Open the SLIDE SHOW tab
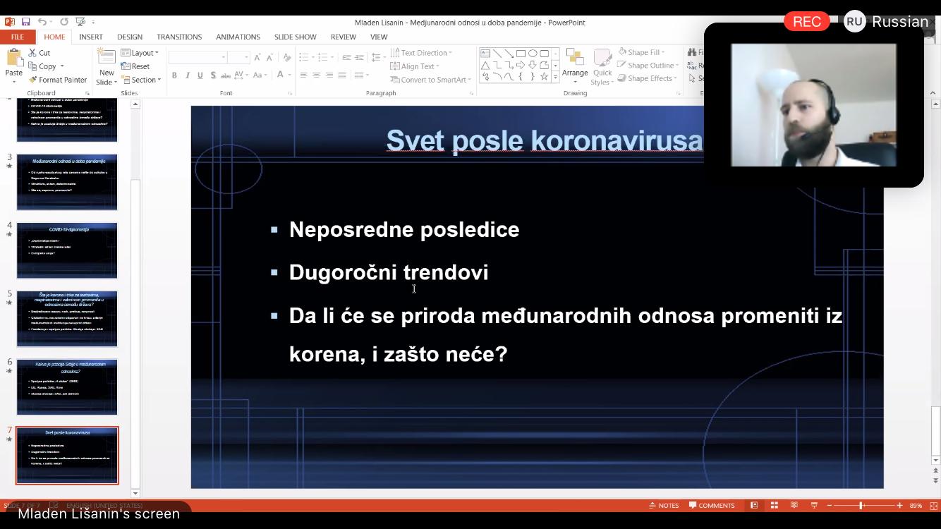Screen dimensions: 941x529 [296, 37]
